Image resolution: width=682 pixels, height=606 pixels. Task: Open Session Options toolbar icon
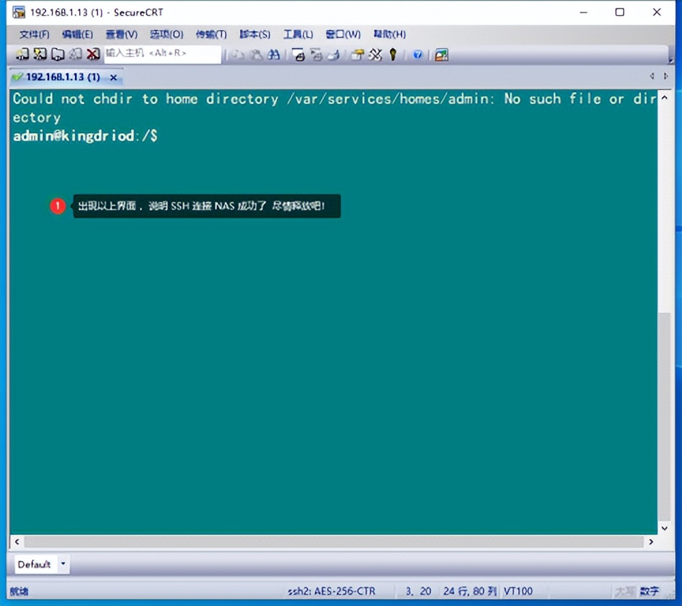tap(357, 55)
